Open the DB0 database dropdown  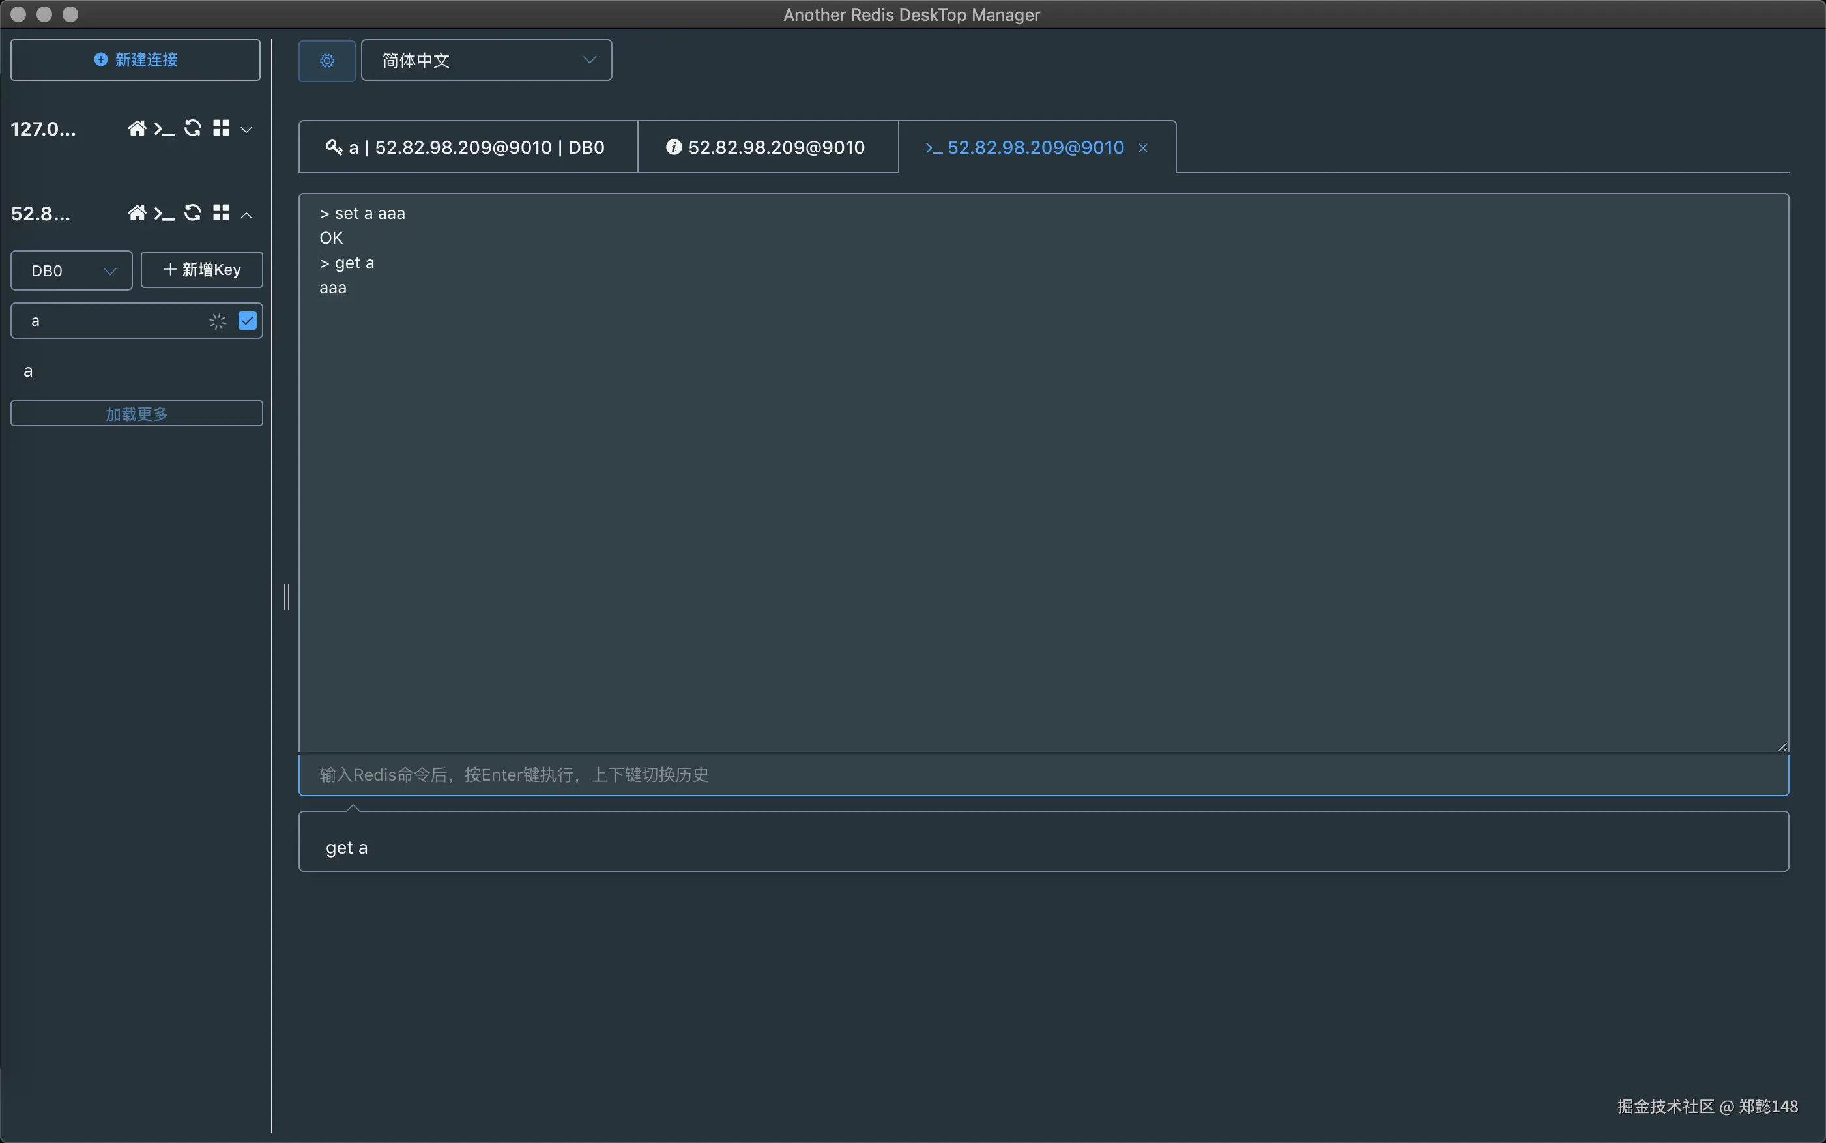coord(72,270)
